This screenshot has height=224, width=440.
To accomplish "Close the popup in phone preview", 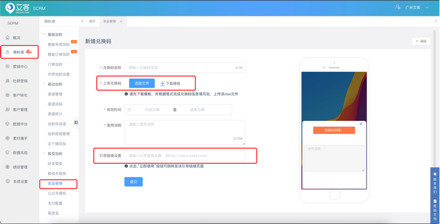I will click(361, 124).
